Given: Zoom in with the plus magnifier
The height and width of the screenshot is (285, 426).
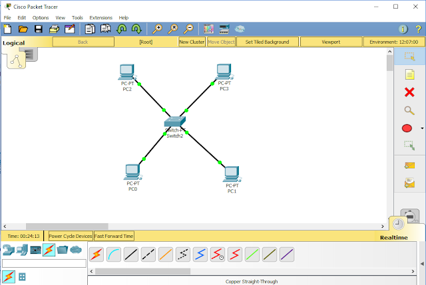Looking at the screenshot, I should point(157,29).
